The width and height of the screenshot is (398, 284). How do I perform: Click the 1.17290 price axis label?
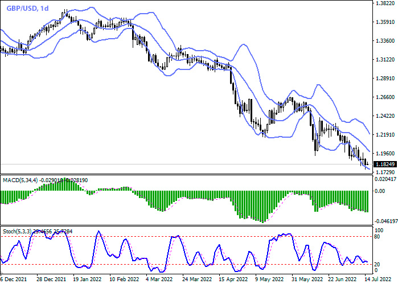385,172
